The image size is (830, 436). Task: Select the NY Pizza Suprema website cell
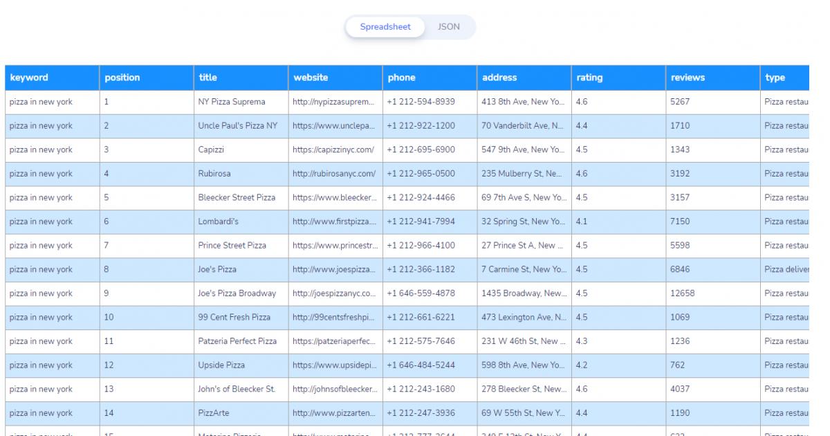click(335, 102)
